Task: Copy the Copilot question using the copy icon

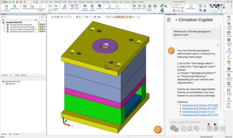Action: coord(218,45)
